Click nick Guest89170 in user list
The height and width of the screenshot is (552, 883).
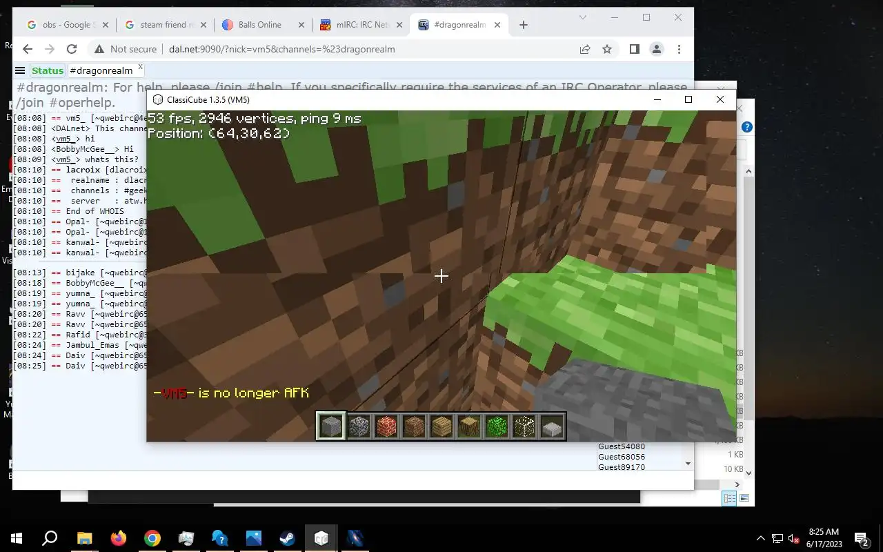pos(622,467)
